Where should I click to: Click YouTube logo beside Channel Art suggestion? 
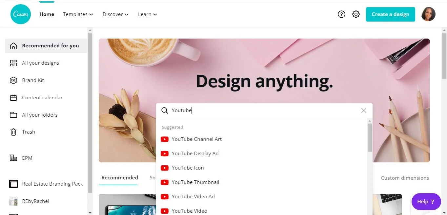[x=165, y=139]
